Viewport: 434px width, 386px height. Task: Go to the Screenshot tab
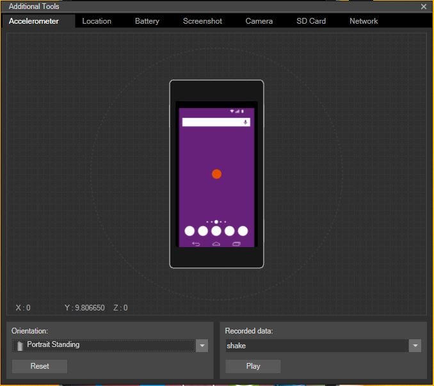(202, 21)
